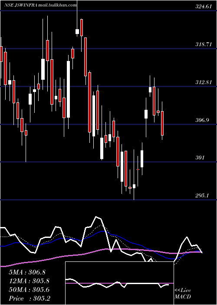Select the 306.9 price level label
The width and height of the screenshot is (217, 305).
(x=202, y=120)
